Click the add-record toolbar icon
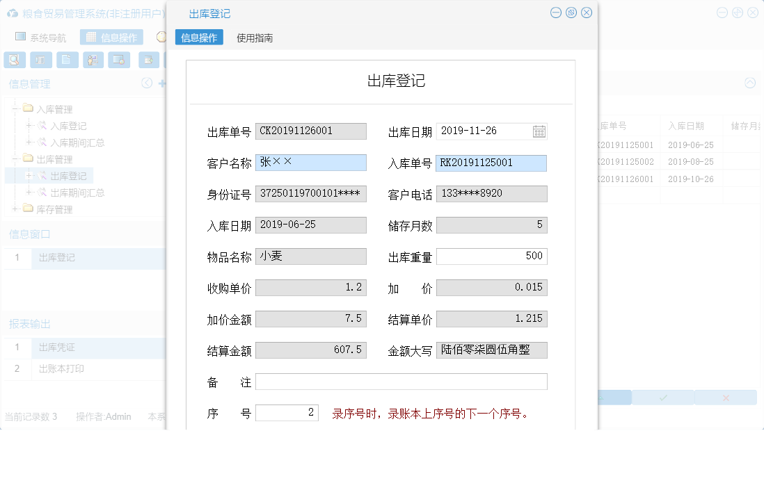Image resolution: width=764 pixels, height=490 pixels. click(x=148, y=60)
